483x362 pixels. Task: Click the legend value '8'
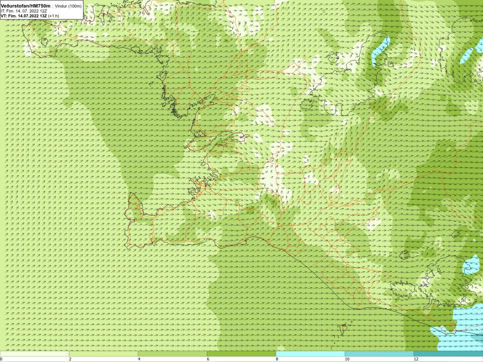[277, 359]
